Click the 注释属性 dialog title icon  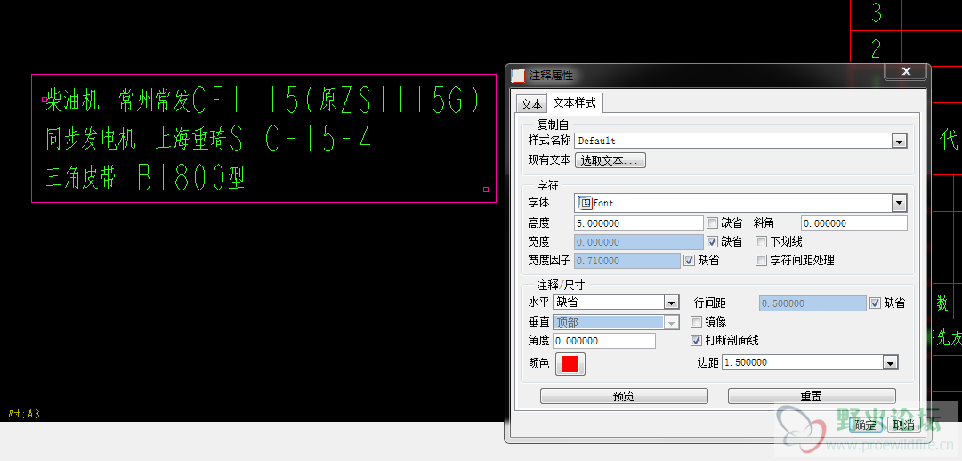[x=519, y=76]
